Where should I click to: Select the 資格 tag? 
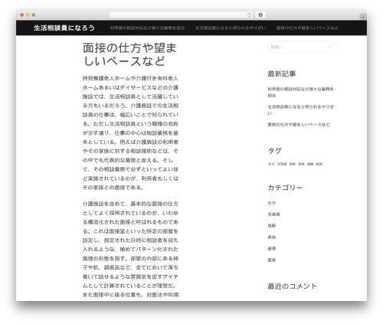point(301,164)
